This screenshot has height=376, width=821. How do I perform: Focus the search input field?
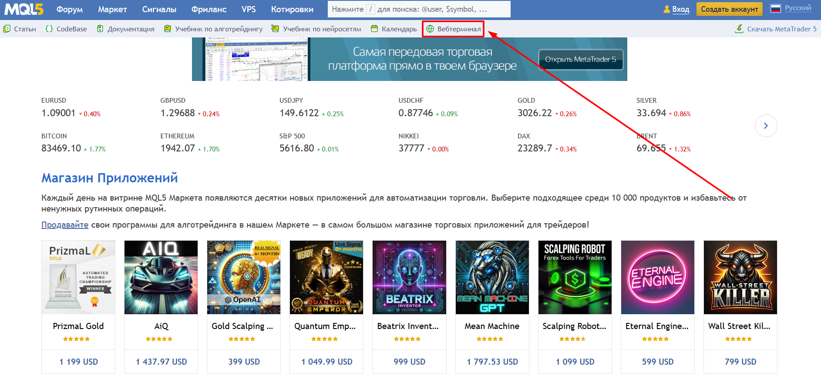coord(419,9)
